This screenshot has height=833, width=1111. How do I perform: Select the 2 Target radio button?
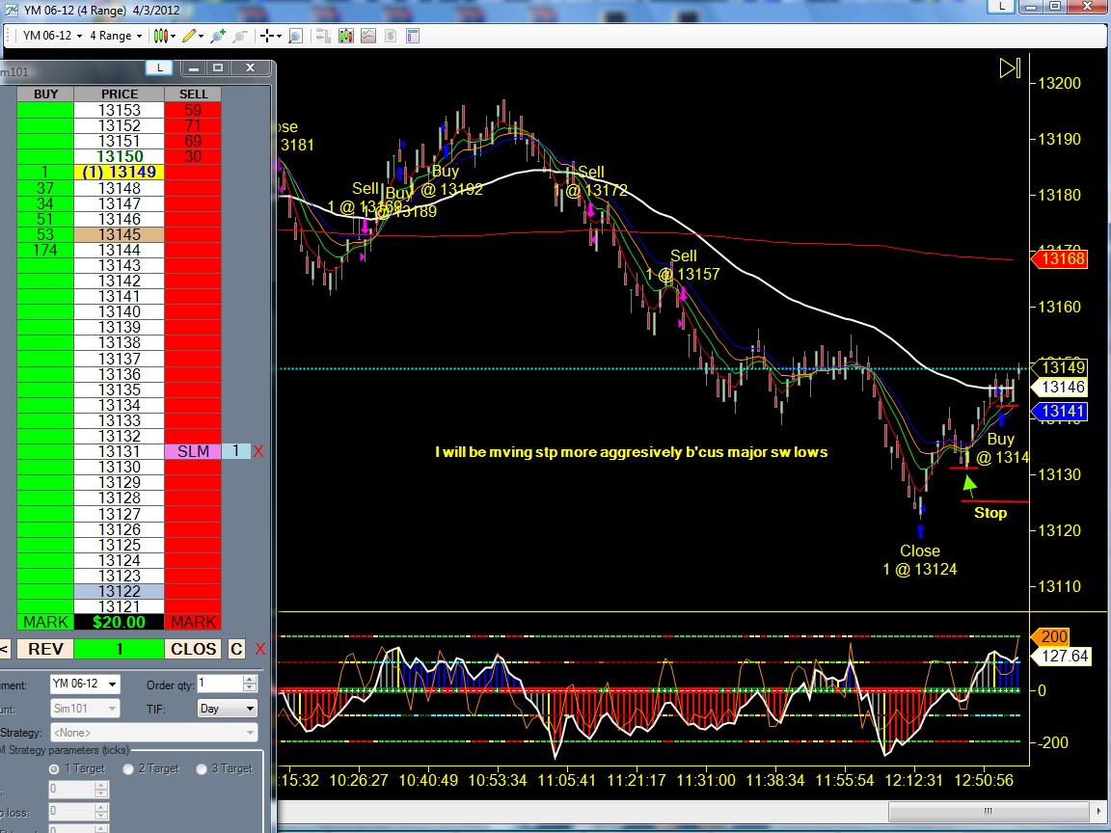point(128,768)
